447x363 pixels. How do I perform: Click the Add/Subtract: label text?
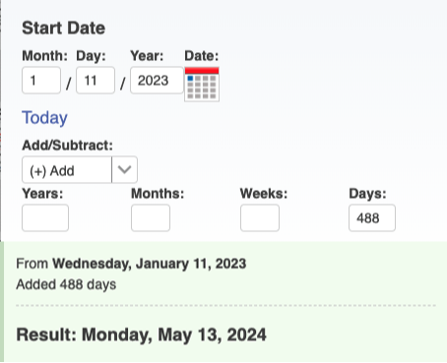click(x=67, y=146)
